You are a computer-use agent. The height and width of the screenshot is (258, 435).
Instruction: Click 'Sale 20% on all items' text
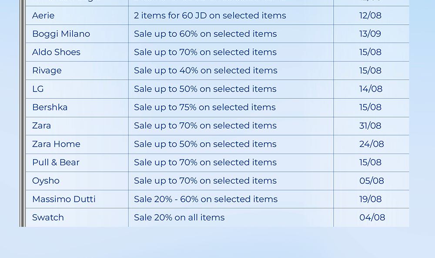click(x=179, y=218)
